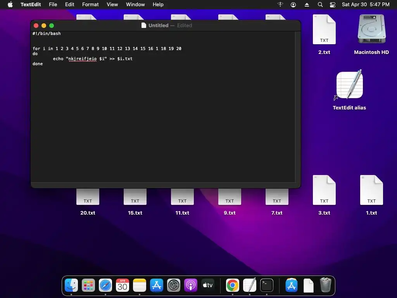Screen dimensions: 397x298
Task: Open the Edit menu
Action: (x=70, y=5)
